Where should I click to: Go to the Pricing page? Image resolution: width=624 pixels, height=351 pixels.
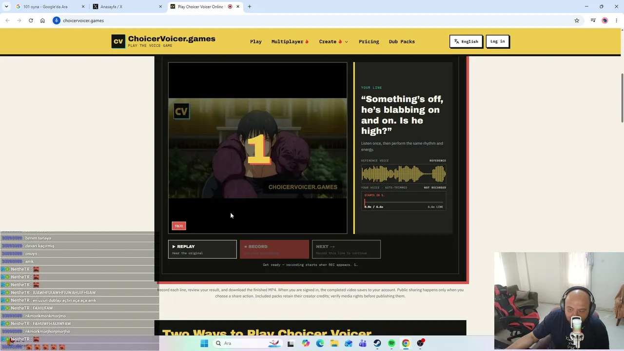coord(369,41)
